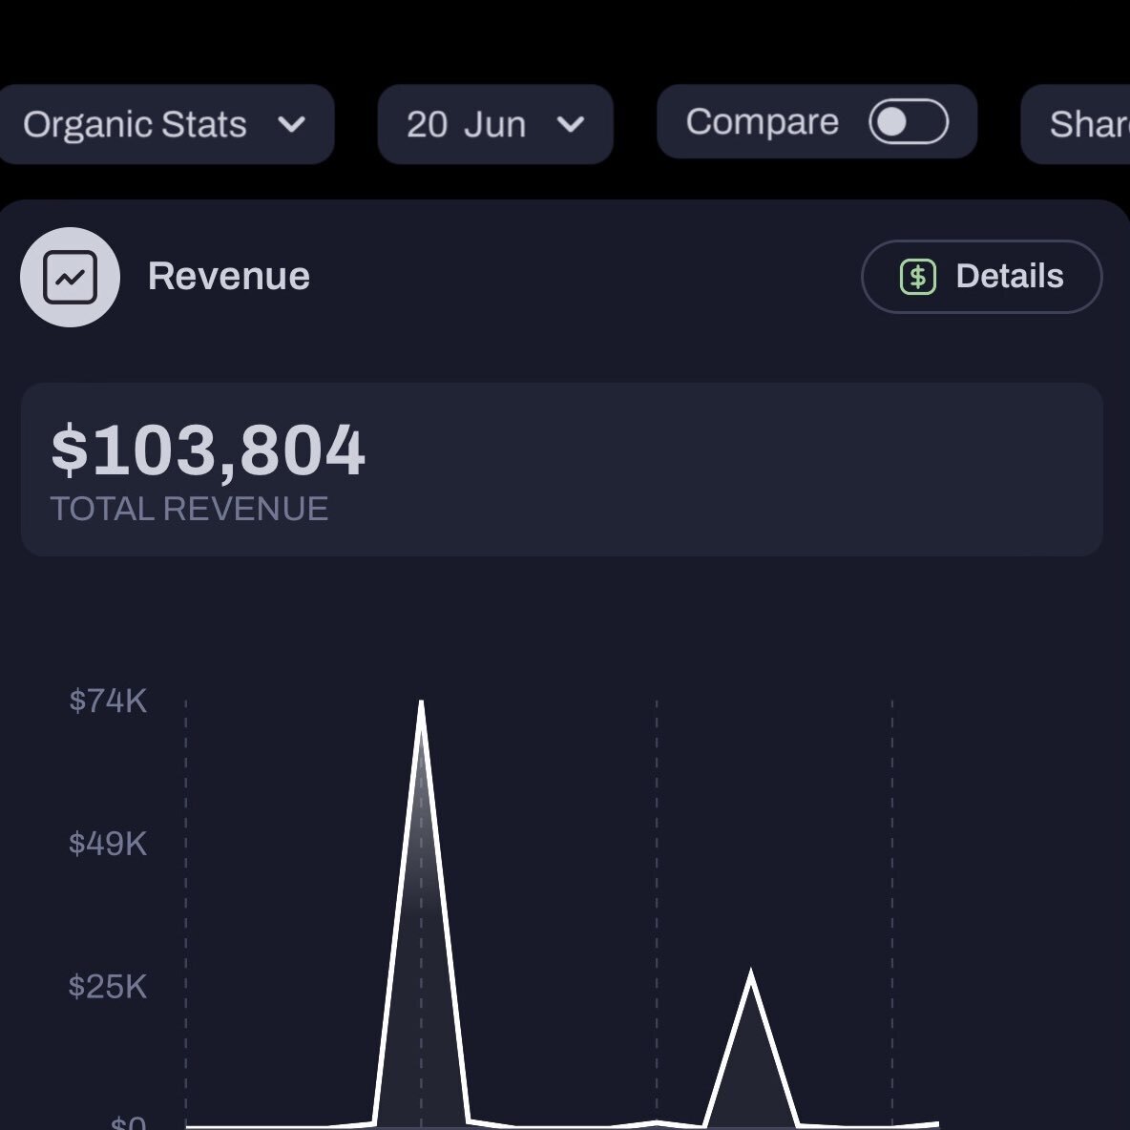1130x1130 pixels.
Task: Click the $103,804 total revenue figure
Action: (208, 450)
